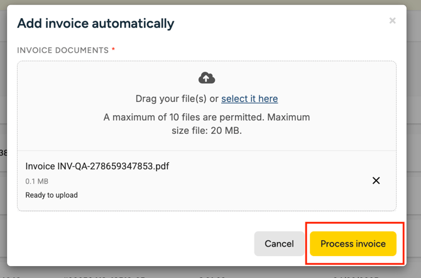Click the 'Maximum size: 20 MB' text
Screen dimensions: 421x278
click(x=207, y=131)
